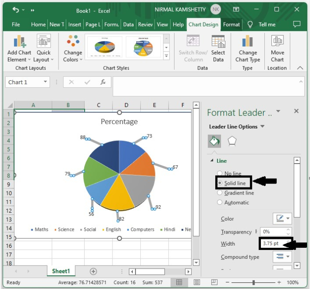The width and height of the screenshot is (310, 289).
Task: Open the comments speech bubble icon
Action: click(297, 24)
